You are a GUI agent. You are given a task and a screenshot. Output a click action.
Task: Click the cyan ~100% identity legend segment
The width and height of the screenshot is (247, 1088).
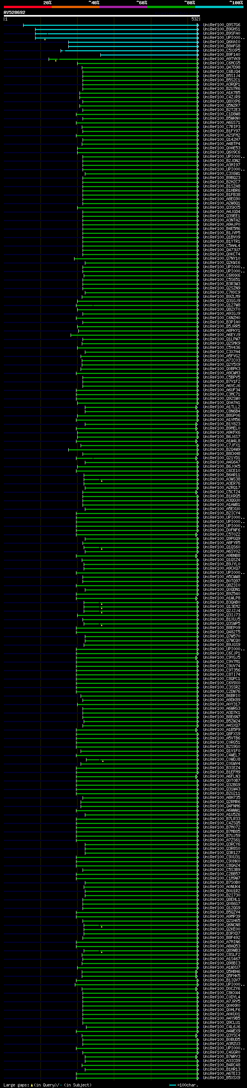tap(220, 7)
